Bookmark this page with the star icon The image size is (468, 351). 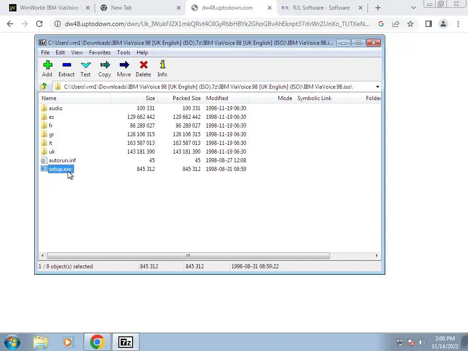coord(410,24)
